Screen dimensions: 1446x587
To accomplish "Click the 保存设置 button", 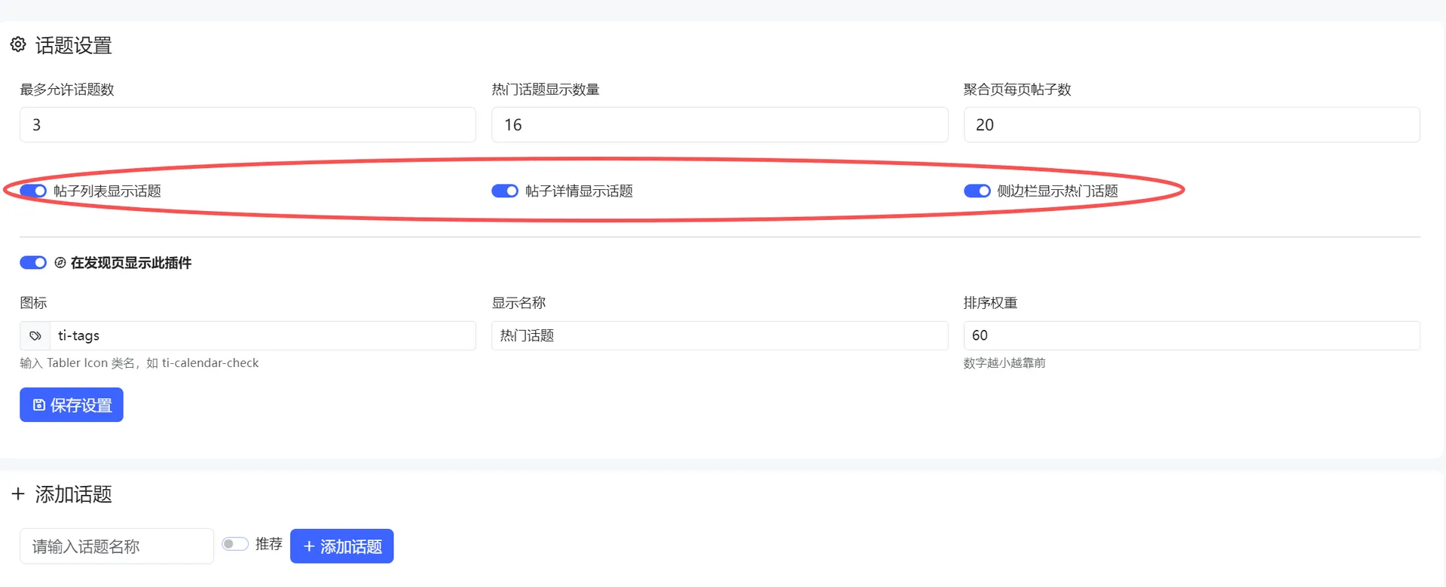I will (x=72, y=405).
